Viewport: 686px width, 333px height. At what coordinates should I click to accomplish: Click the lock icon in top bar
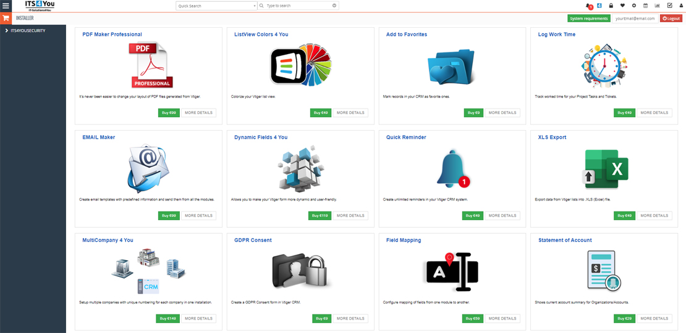click(611, 6)
